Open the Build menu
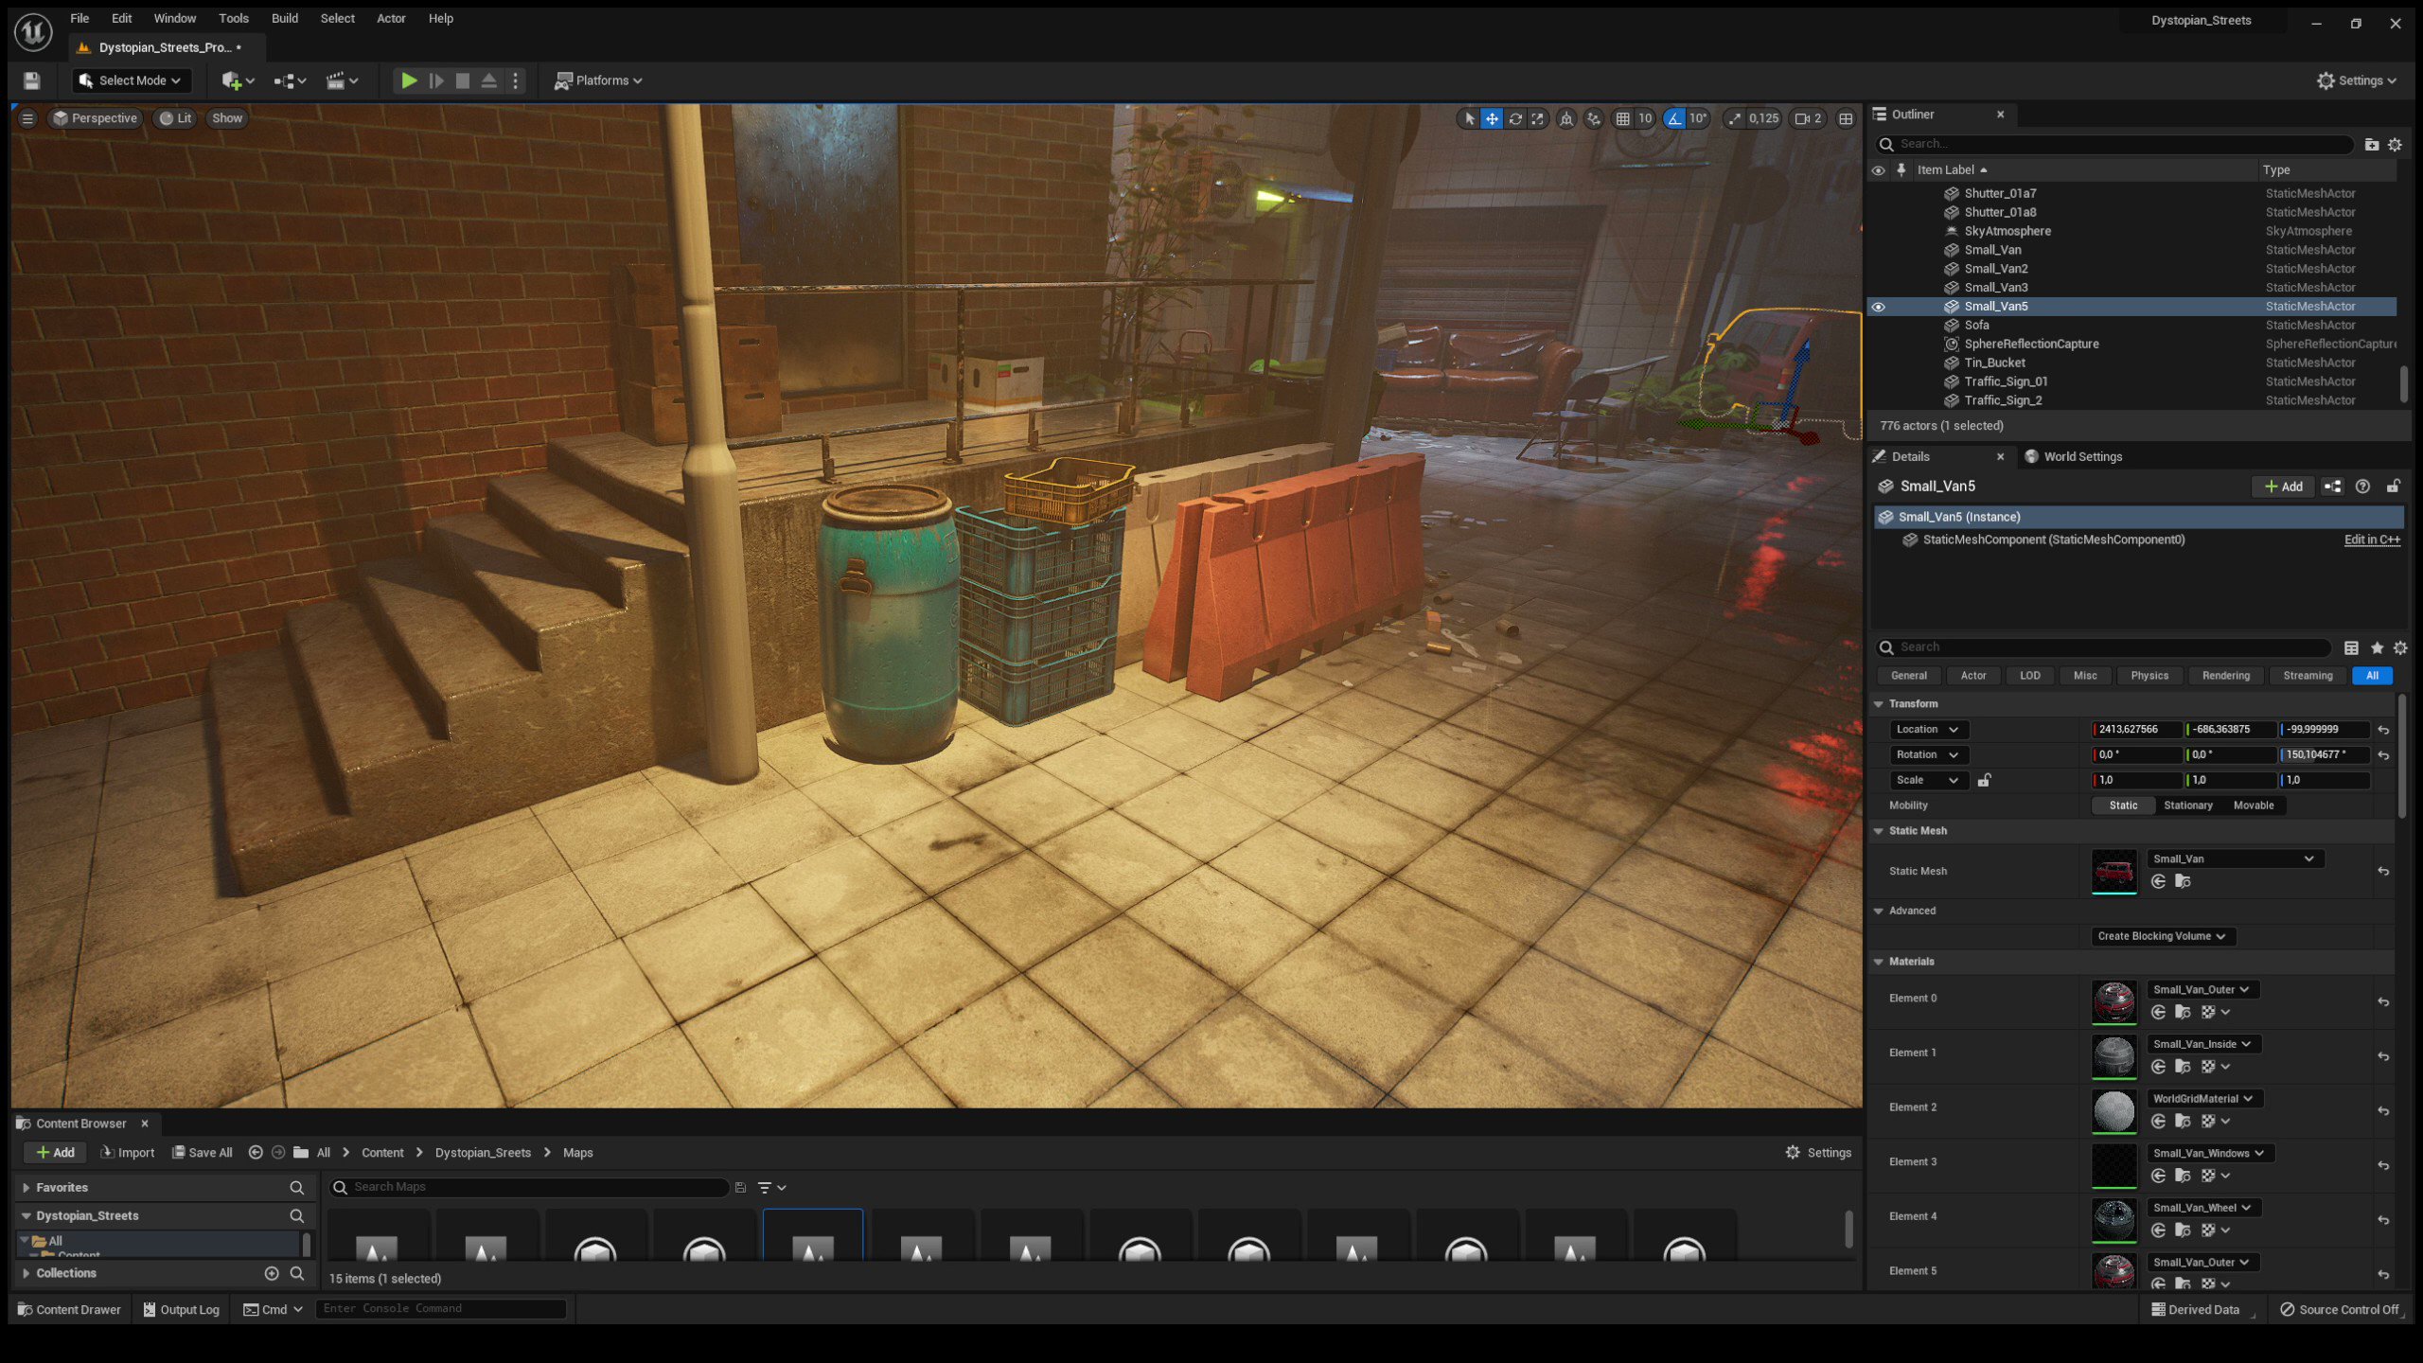 pos(284,18)
